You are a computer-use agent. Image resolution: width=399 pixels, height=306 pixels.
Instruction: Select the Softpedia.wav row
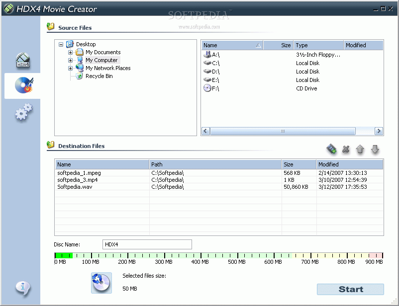pos(219,187)
